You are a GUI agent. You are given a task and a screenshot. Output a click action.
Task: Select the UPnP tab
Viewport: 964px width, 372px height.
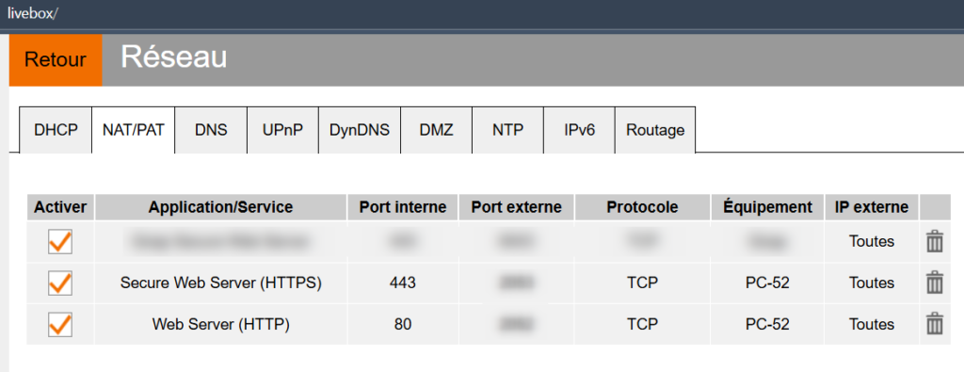pos(282,130)
